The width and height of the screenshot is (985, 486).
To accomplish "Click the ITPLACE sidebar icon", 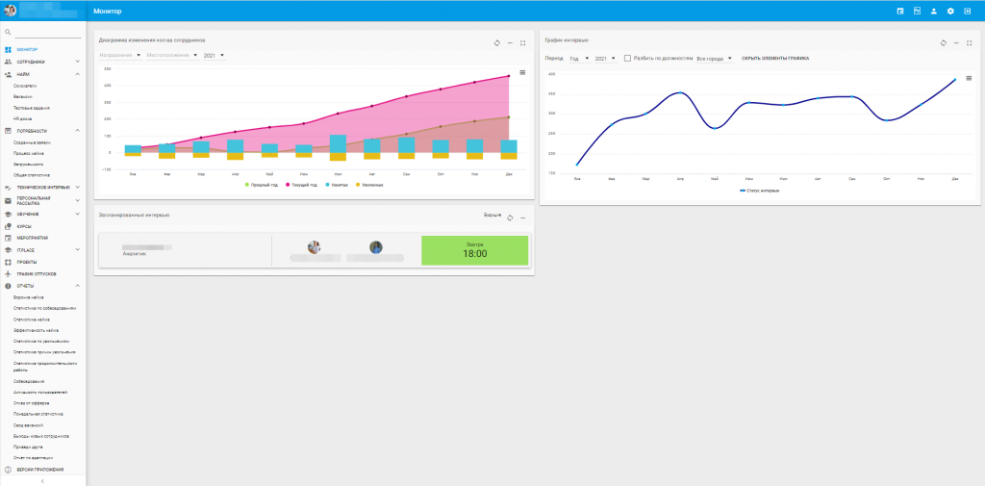I will (8, 250).
